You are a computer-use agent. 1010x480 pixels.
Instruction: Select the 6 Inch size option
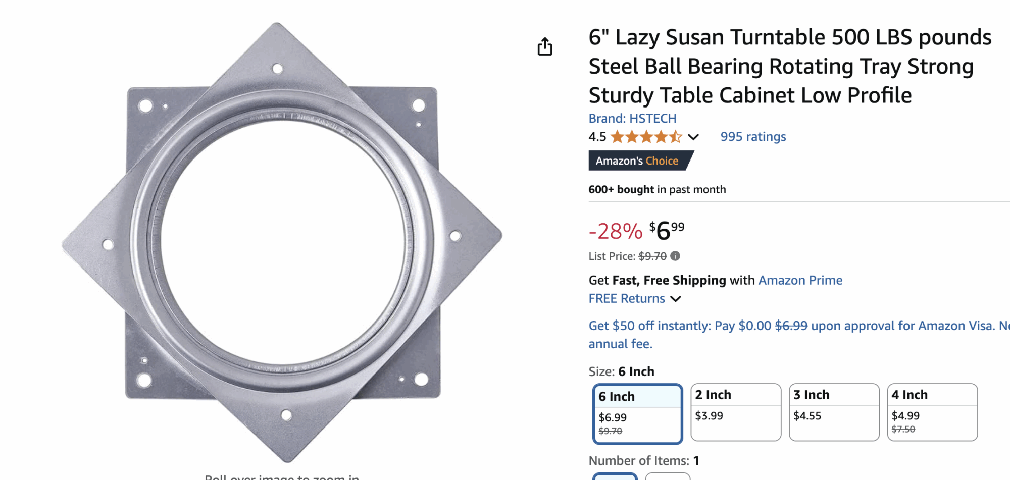click(637, 414)
